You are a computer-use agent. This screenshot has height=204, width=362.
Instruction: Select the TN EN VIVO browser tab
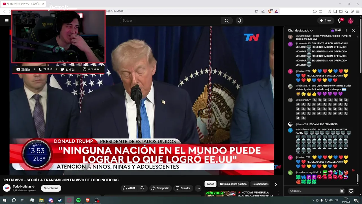[x=23, y=4]
